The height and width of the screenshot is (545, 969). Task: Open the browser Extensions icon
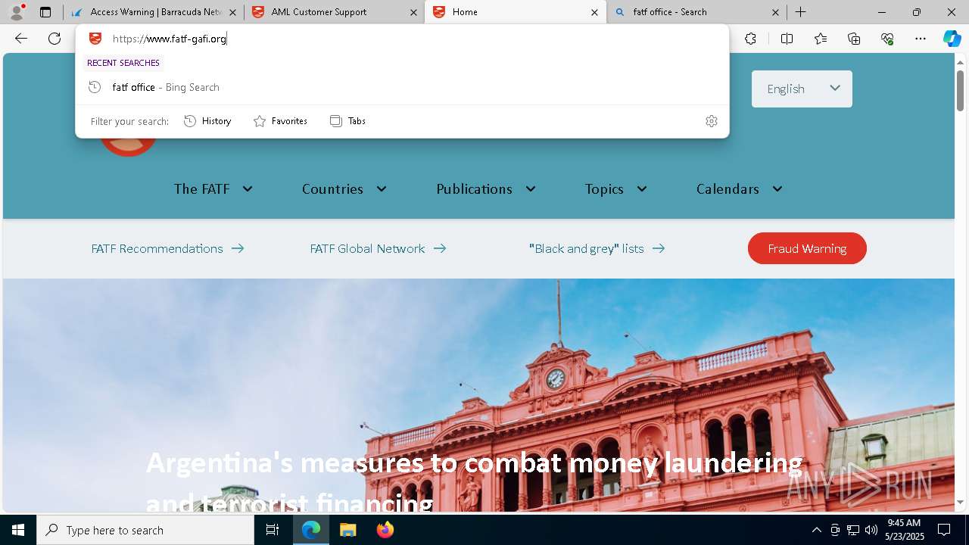tap(750, 39)
